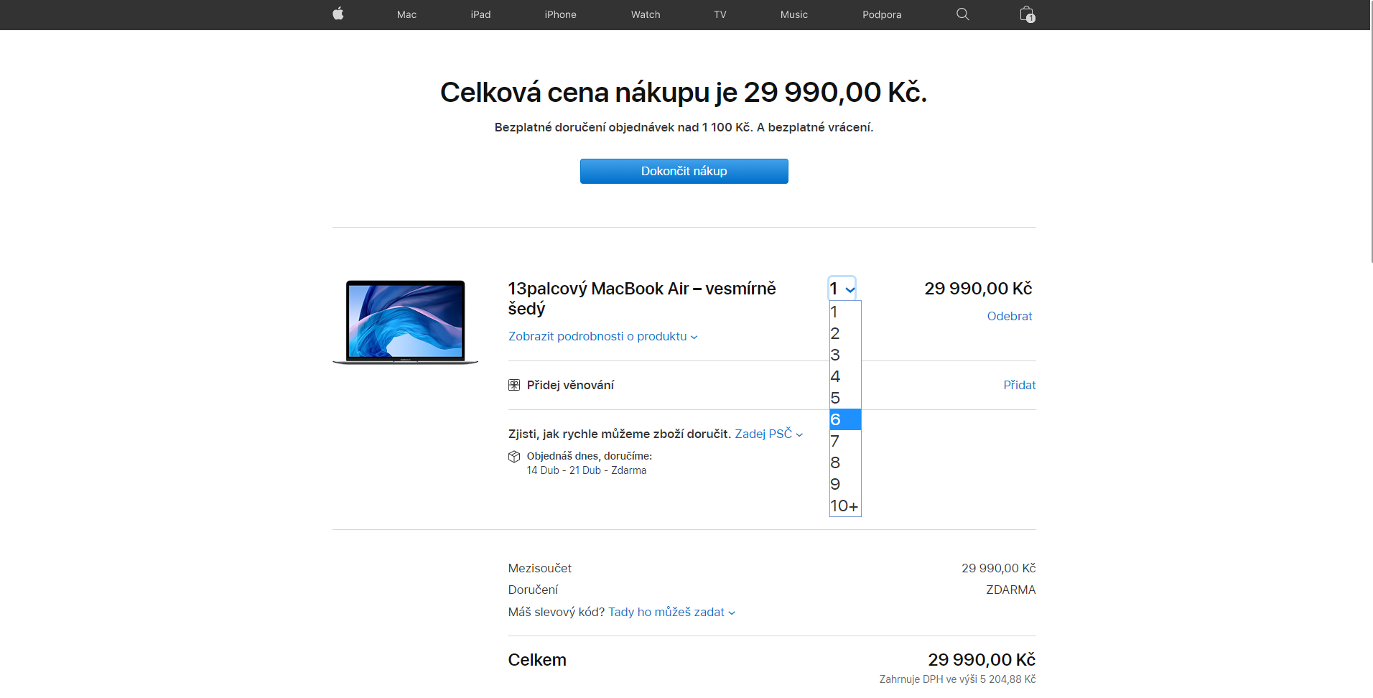1373x698 pixels.
Task: Open the search magnifier icon
Action: tap(963, 14)
